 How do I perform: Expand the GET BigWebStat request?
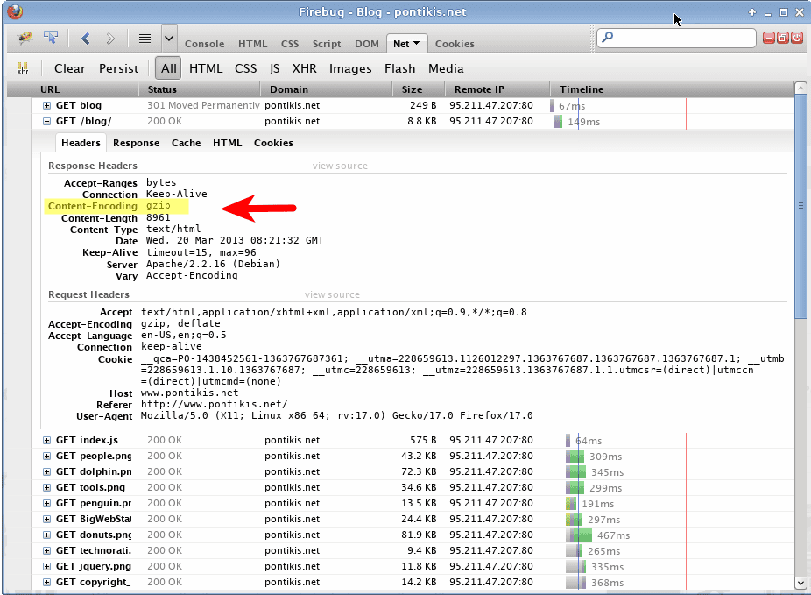click(46, 519)
